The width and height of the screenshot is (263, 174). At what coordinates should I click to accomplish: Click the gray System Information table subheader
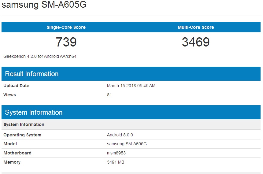24,124
